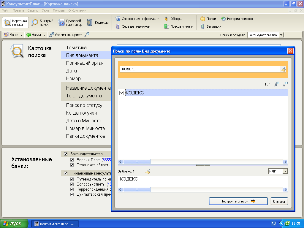Toggle Корреспонденция checkbox
Image resolution: width=304 pixels, height=228 pixels.
[x=72, y=189]
